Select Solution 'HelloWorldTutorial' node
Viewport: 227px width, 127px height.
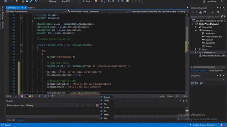point(209,21)
